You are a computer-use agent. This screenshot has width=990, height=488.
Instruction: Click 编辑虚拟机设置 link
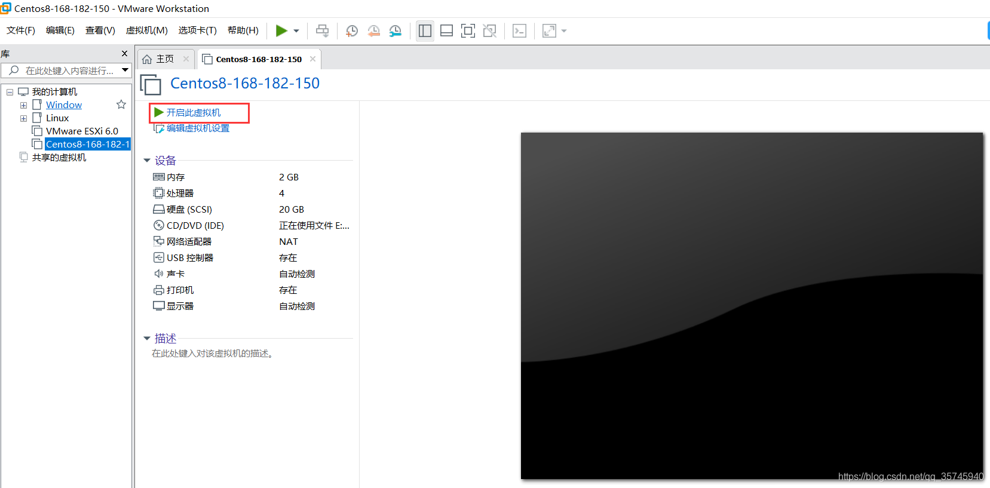tap(198, 128)
